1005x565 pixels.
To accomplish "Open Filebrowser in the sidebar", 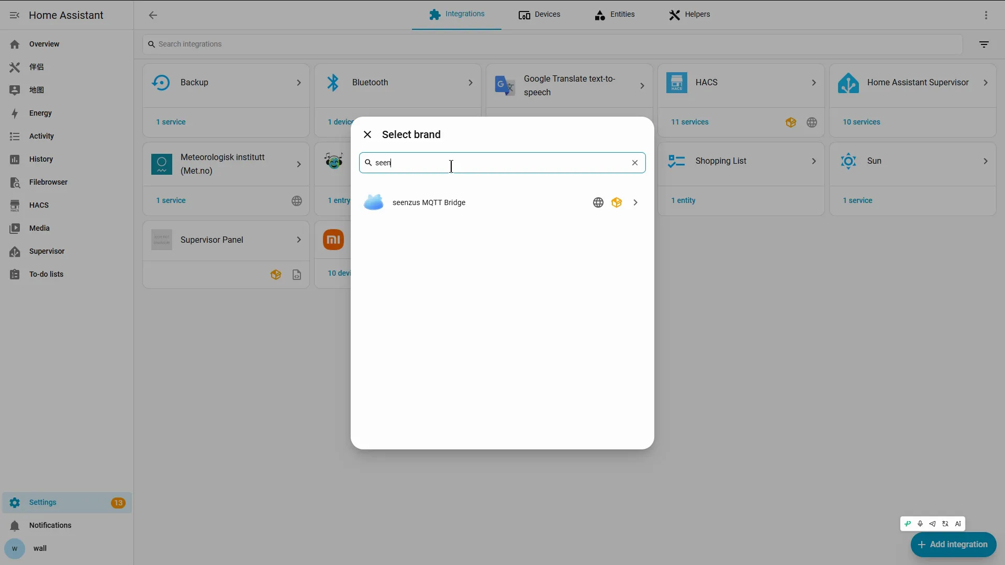I will (66, 182).
